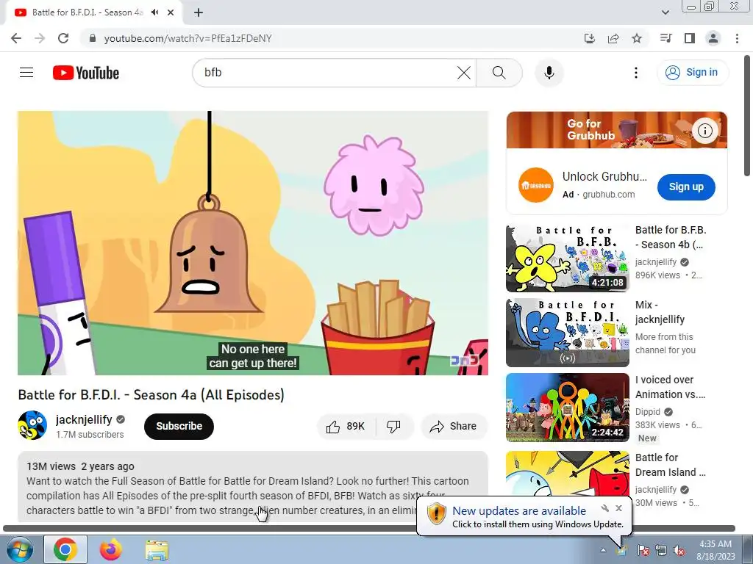
Task: Start voice search with the microphone
Action: pos(549,73)
